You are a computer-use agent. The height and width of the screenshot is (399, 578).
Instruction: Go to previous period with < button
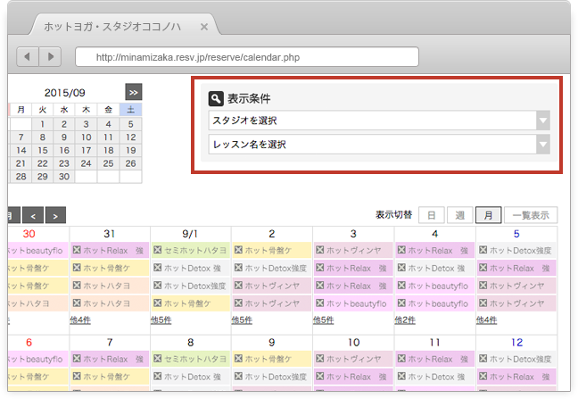[33, 215]
